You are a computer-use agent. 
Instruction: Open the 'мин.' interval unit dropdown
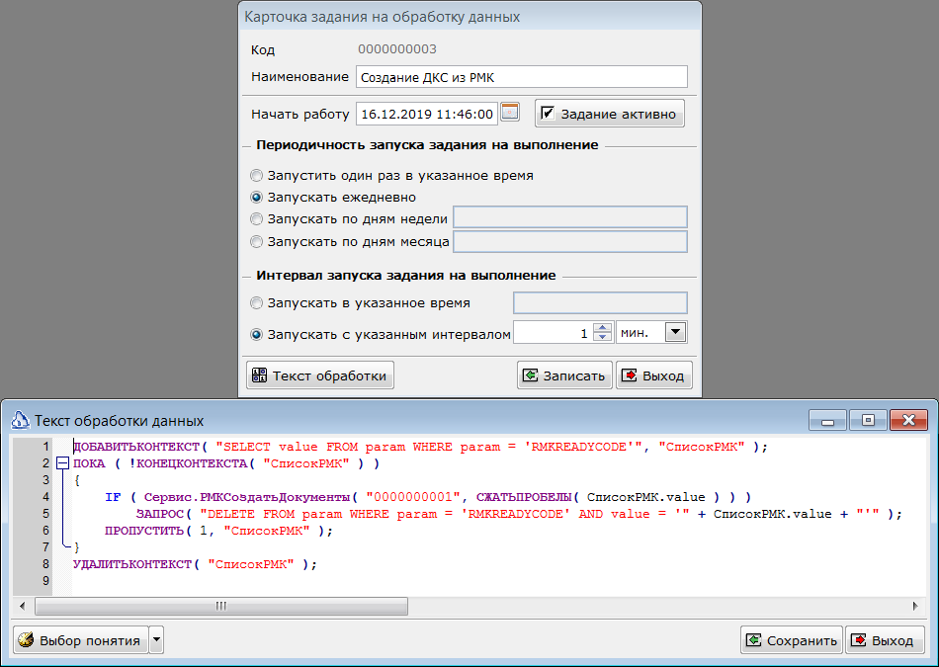[675, 332]
